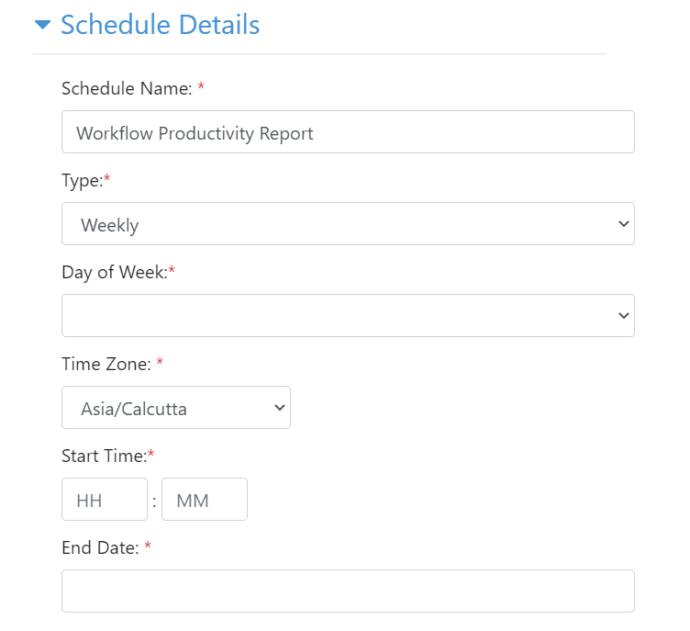Focus the HH hour input box
This screenshot has height=631, width=690.
[105, 500]
